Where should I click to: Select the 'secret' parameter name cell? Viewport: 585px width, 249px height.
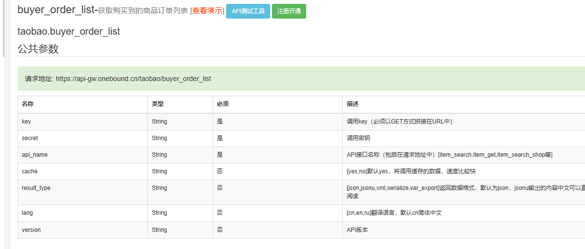point(82,138)
